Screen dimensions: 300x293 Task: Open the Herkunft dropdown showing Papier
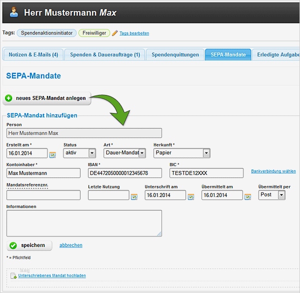[182, 153]
